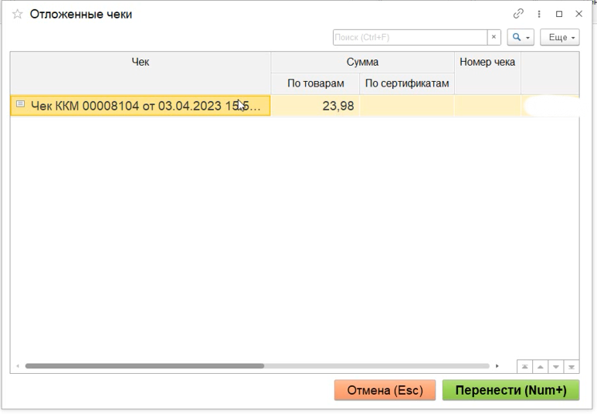The image size is (597, 414).
Task: Click into the Поиск search field
Action: point(409,37)
